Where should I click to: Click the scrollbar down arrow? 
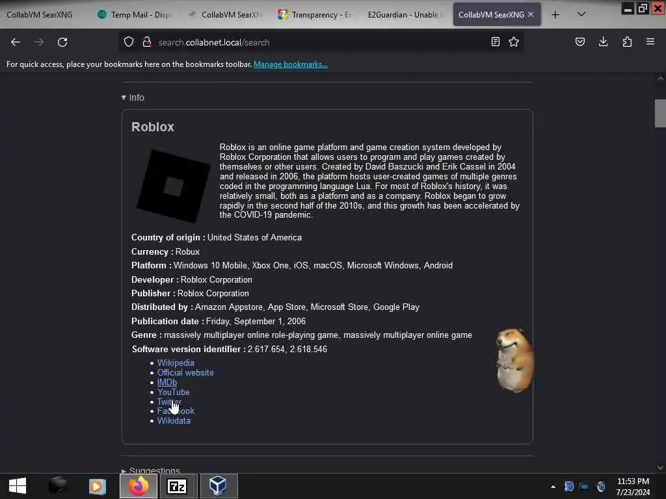coord(660,468)
